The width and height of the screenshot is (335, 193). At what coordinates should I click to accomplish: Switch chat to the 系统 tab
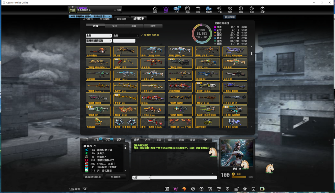pos(181,140)
